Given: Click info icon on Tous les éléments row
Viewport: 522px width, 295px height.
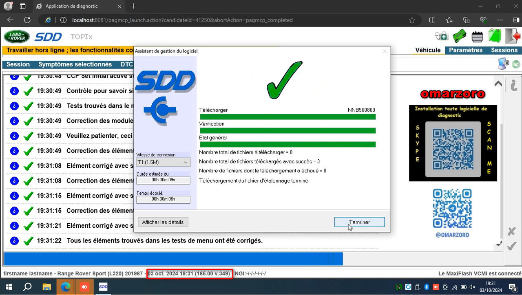Looking at the screenshot, I should (x=14, y=241).
